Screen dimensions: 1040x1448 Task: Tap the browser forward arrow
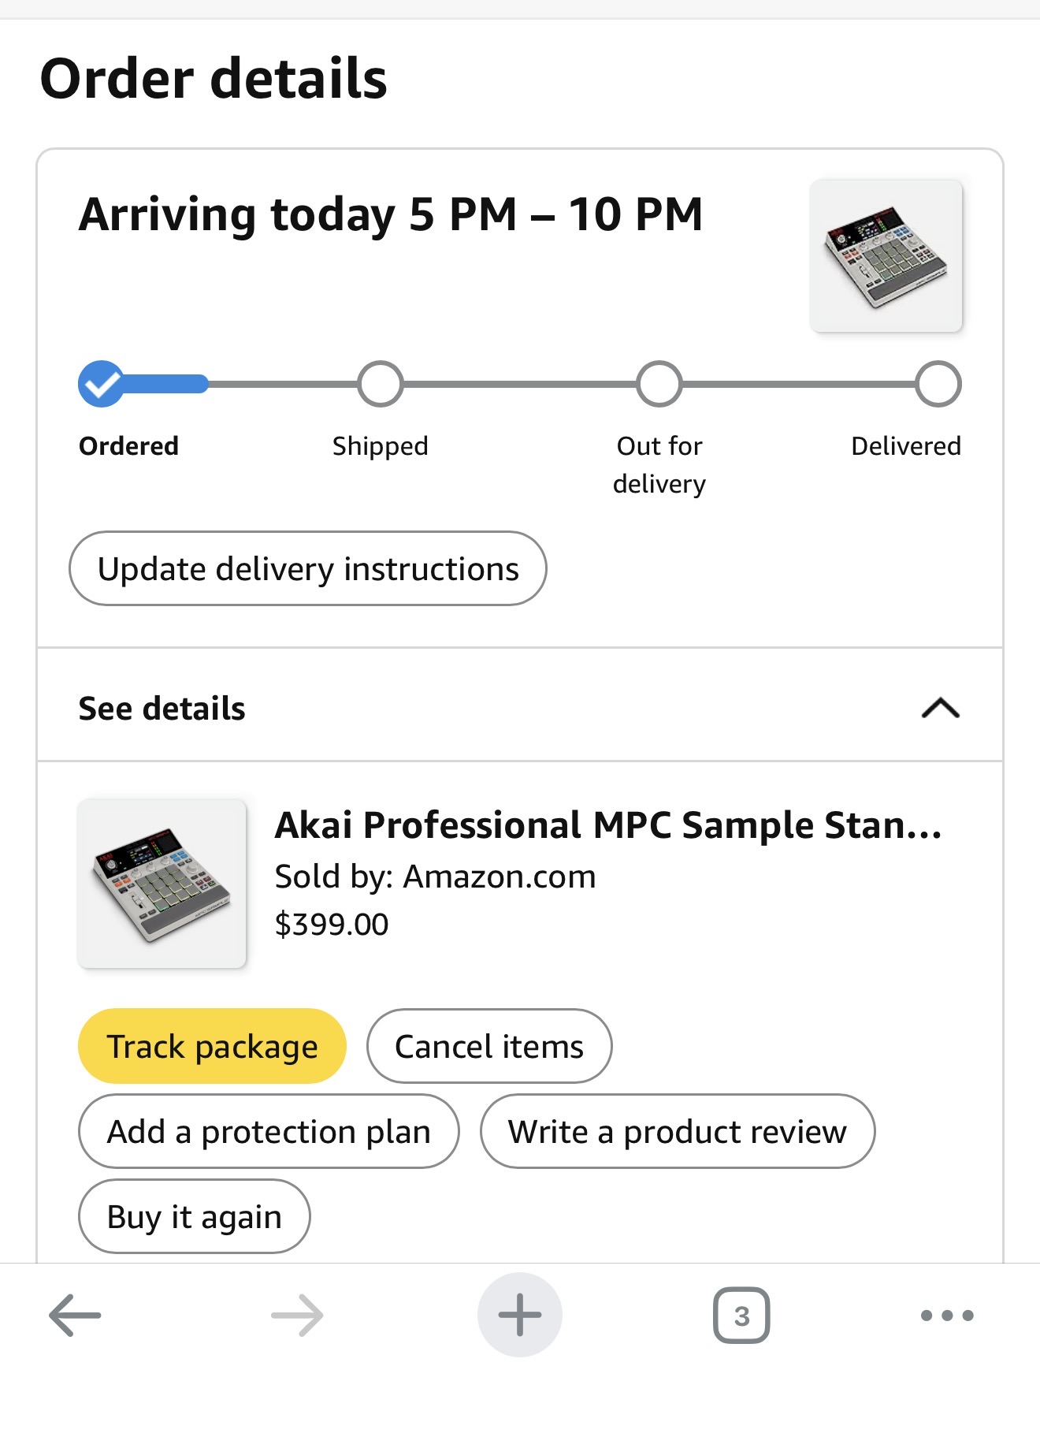(x=297, y=1315)
